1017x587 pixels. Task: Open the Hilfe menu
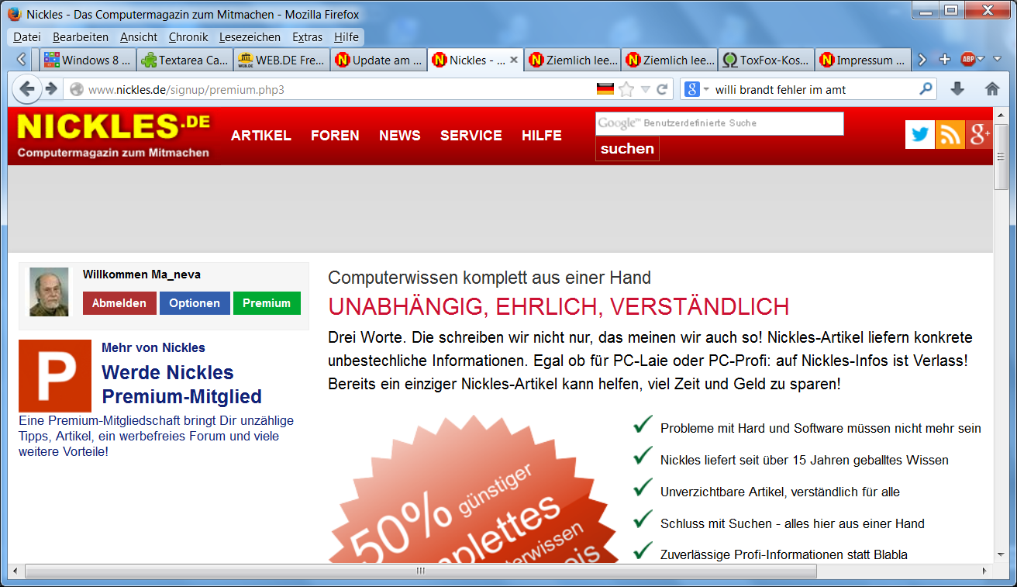coord(346,37)
